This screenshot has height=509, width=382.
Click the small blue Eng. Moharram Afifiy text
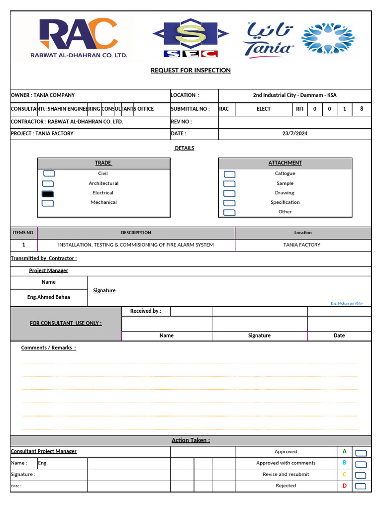[x=347, y=304]
